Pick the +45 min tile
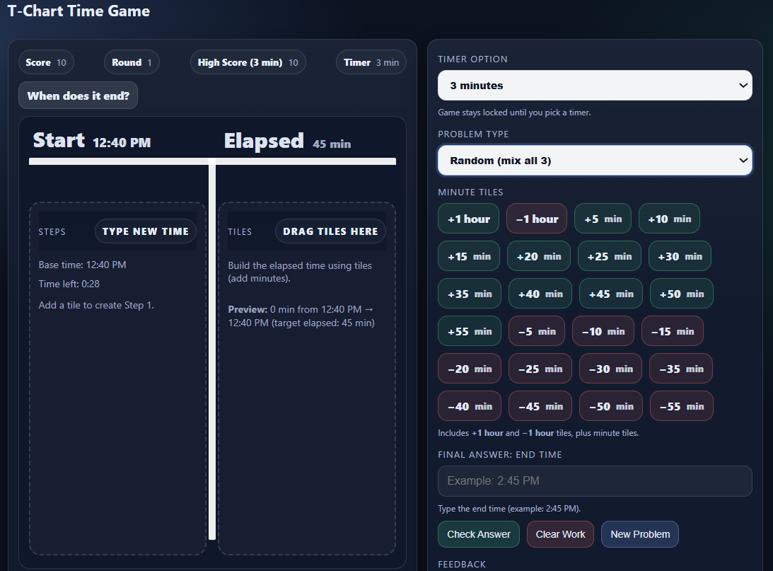The width and height of the screenshot is (773, 571). [611, 294]
